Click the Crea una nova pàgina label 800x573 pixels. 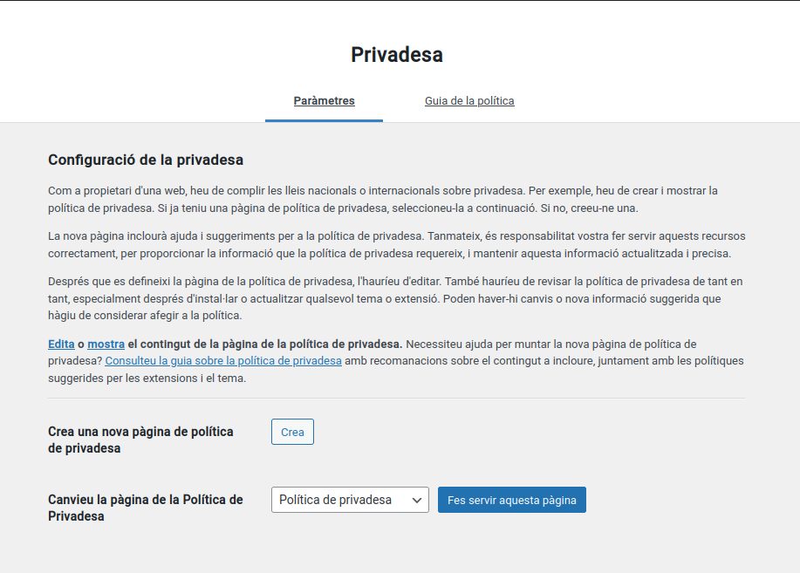[140, 440]
